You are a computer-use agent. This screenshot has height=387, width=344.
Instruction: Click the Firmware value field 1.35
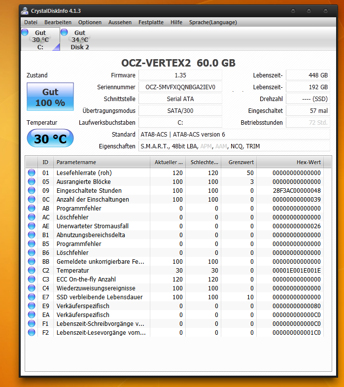[180, 75]
